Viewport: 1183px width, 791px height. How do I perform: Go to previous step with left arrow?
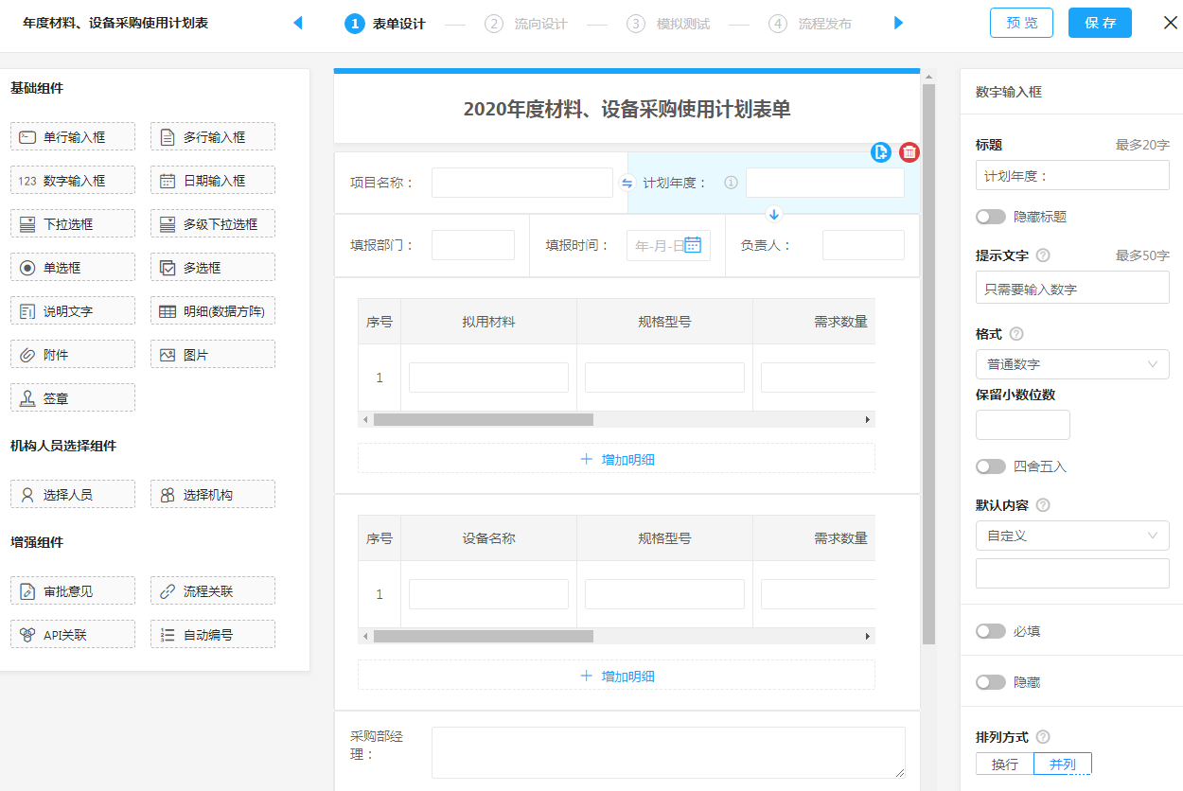pos(298,23)
